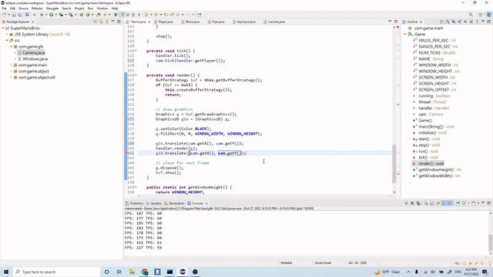The image size is (493, 277).
Task: Click the Save toolbar icon
Action: point(14,15)
